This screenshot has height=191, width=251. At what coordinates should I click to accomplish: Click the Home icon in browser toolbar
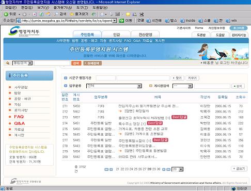pos(48,14)
